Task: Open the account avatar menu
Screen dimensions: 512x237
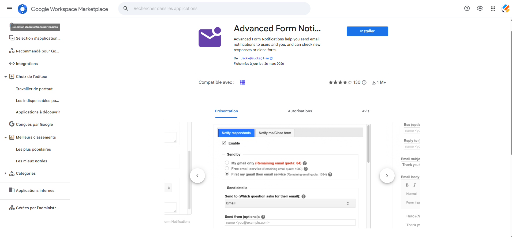Action: click(x=506, y=9)
